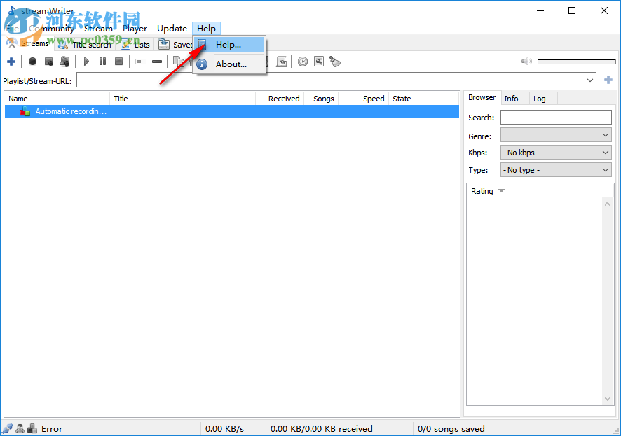This screenshot has width=621, height=436.
Task: Switch to the Title search tab
Action: (x=91, y=44)
